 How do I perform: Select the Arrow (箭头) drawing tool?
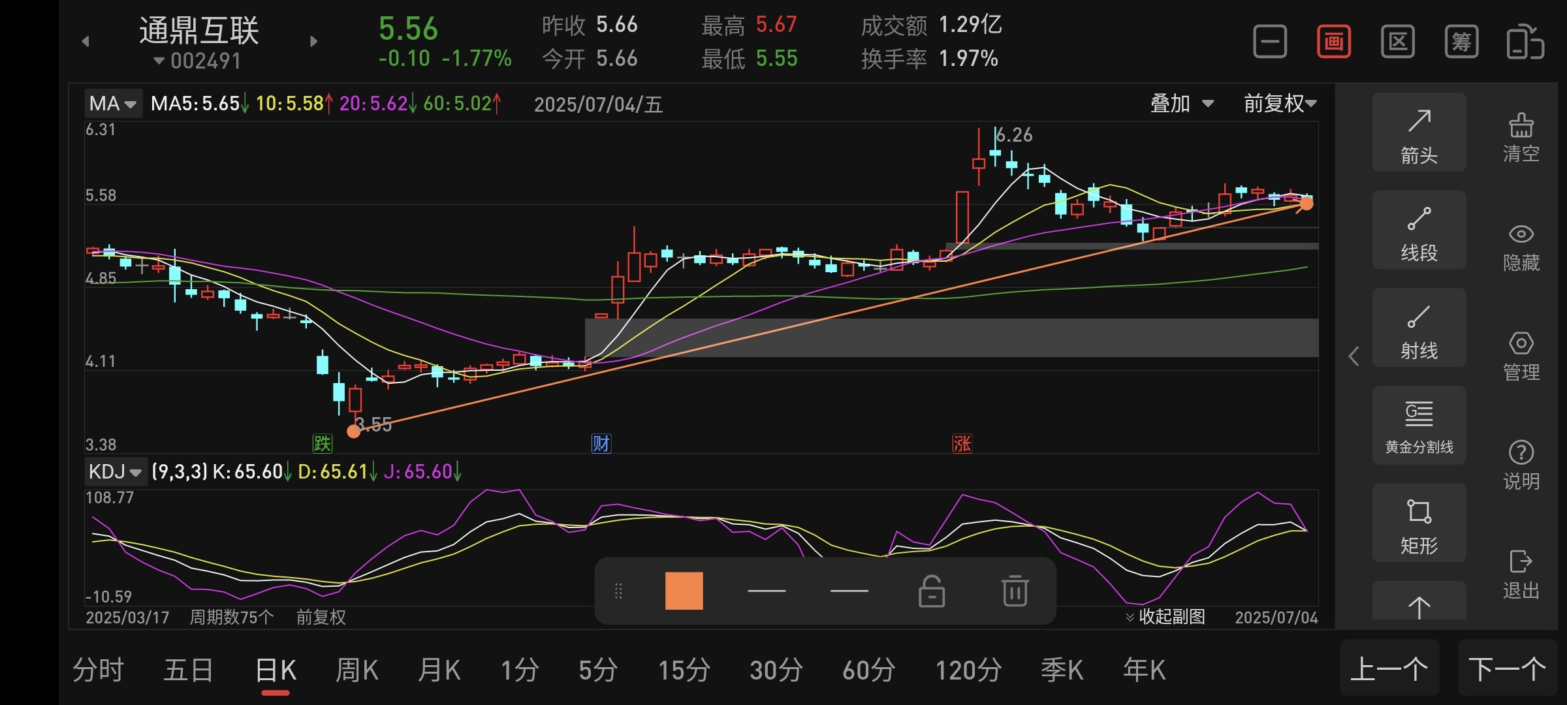[x=1419, y=133]
